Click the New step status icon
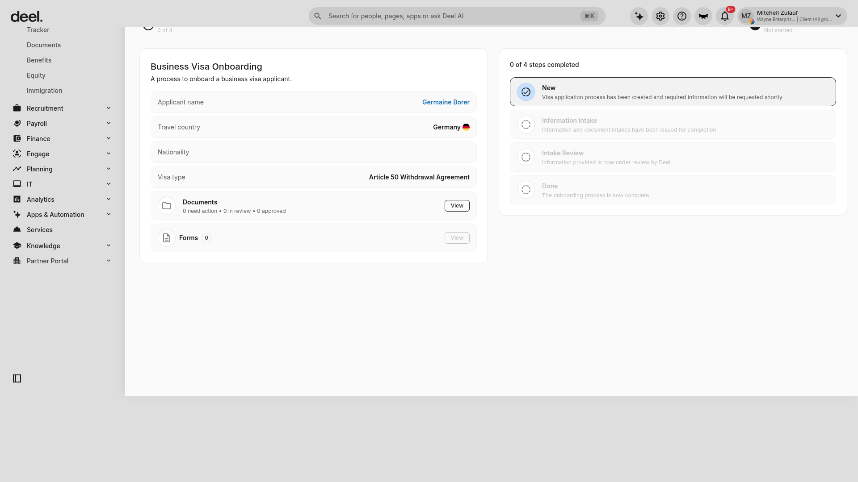The width and height of the screenshot is (858, 482). 526,92
